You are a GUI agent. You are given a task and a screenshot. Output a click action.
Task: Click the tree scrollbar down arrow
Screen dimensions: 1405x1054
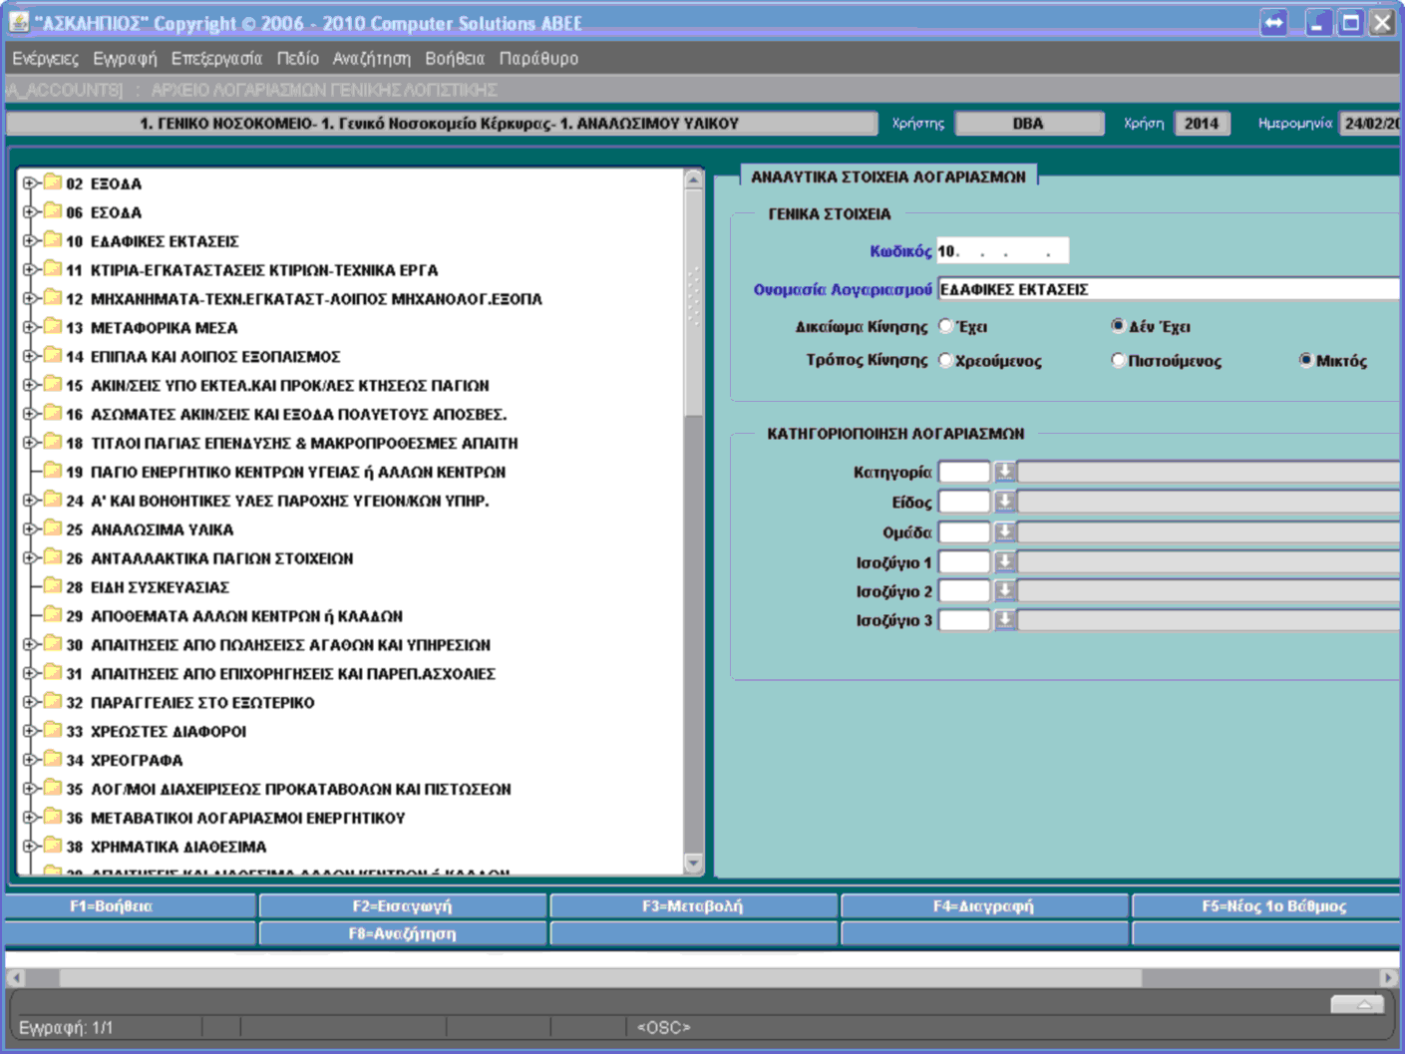point(694,864)
